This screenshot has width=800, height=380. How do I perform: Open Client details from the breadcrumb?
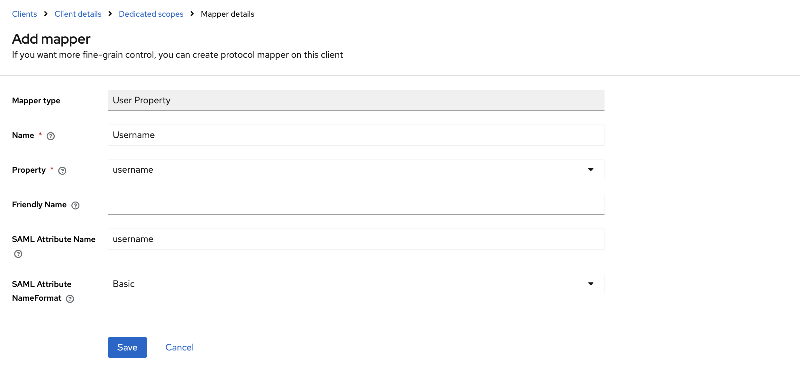coord(78,14)
